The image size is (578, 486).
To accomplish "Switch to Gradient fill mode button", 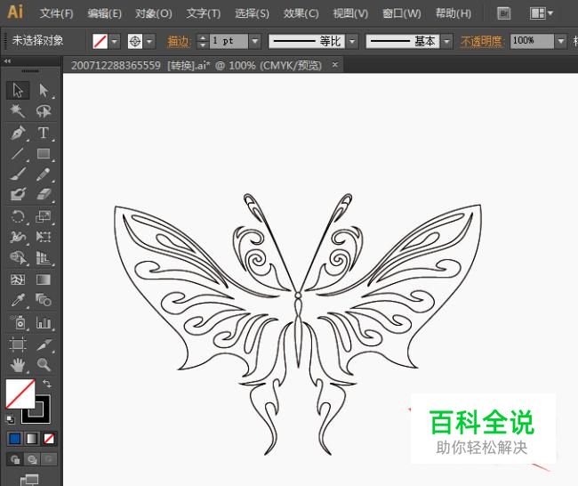I will (32, 438).
